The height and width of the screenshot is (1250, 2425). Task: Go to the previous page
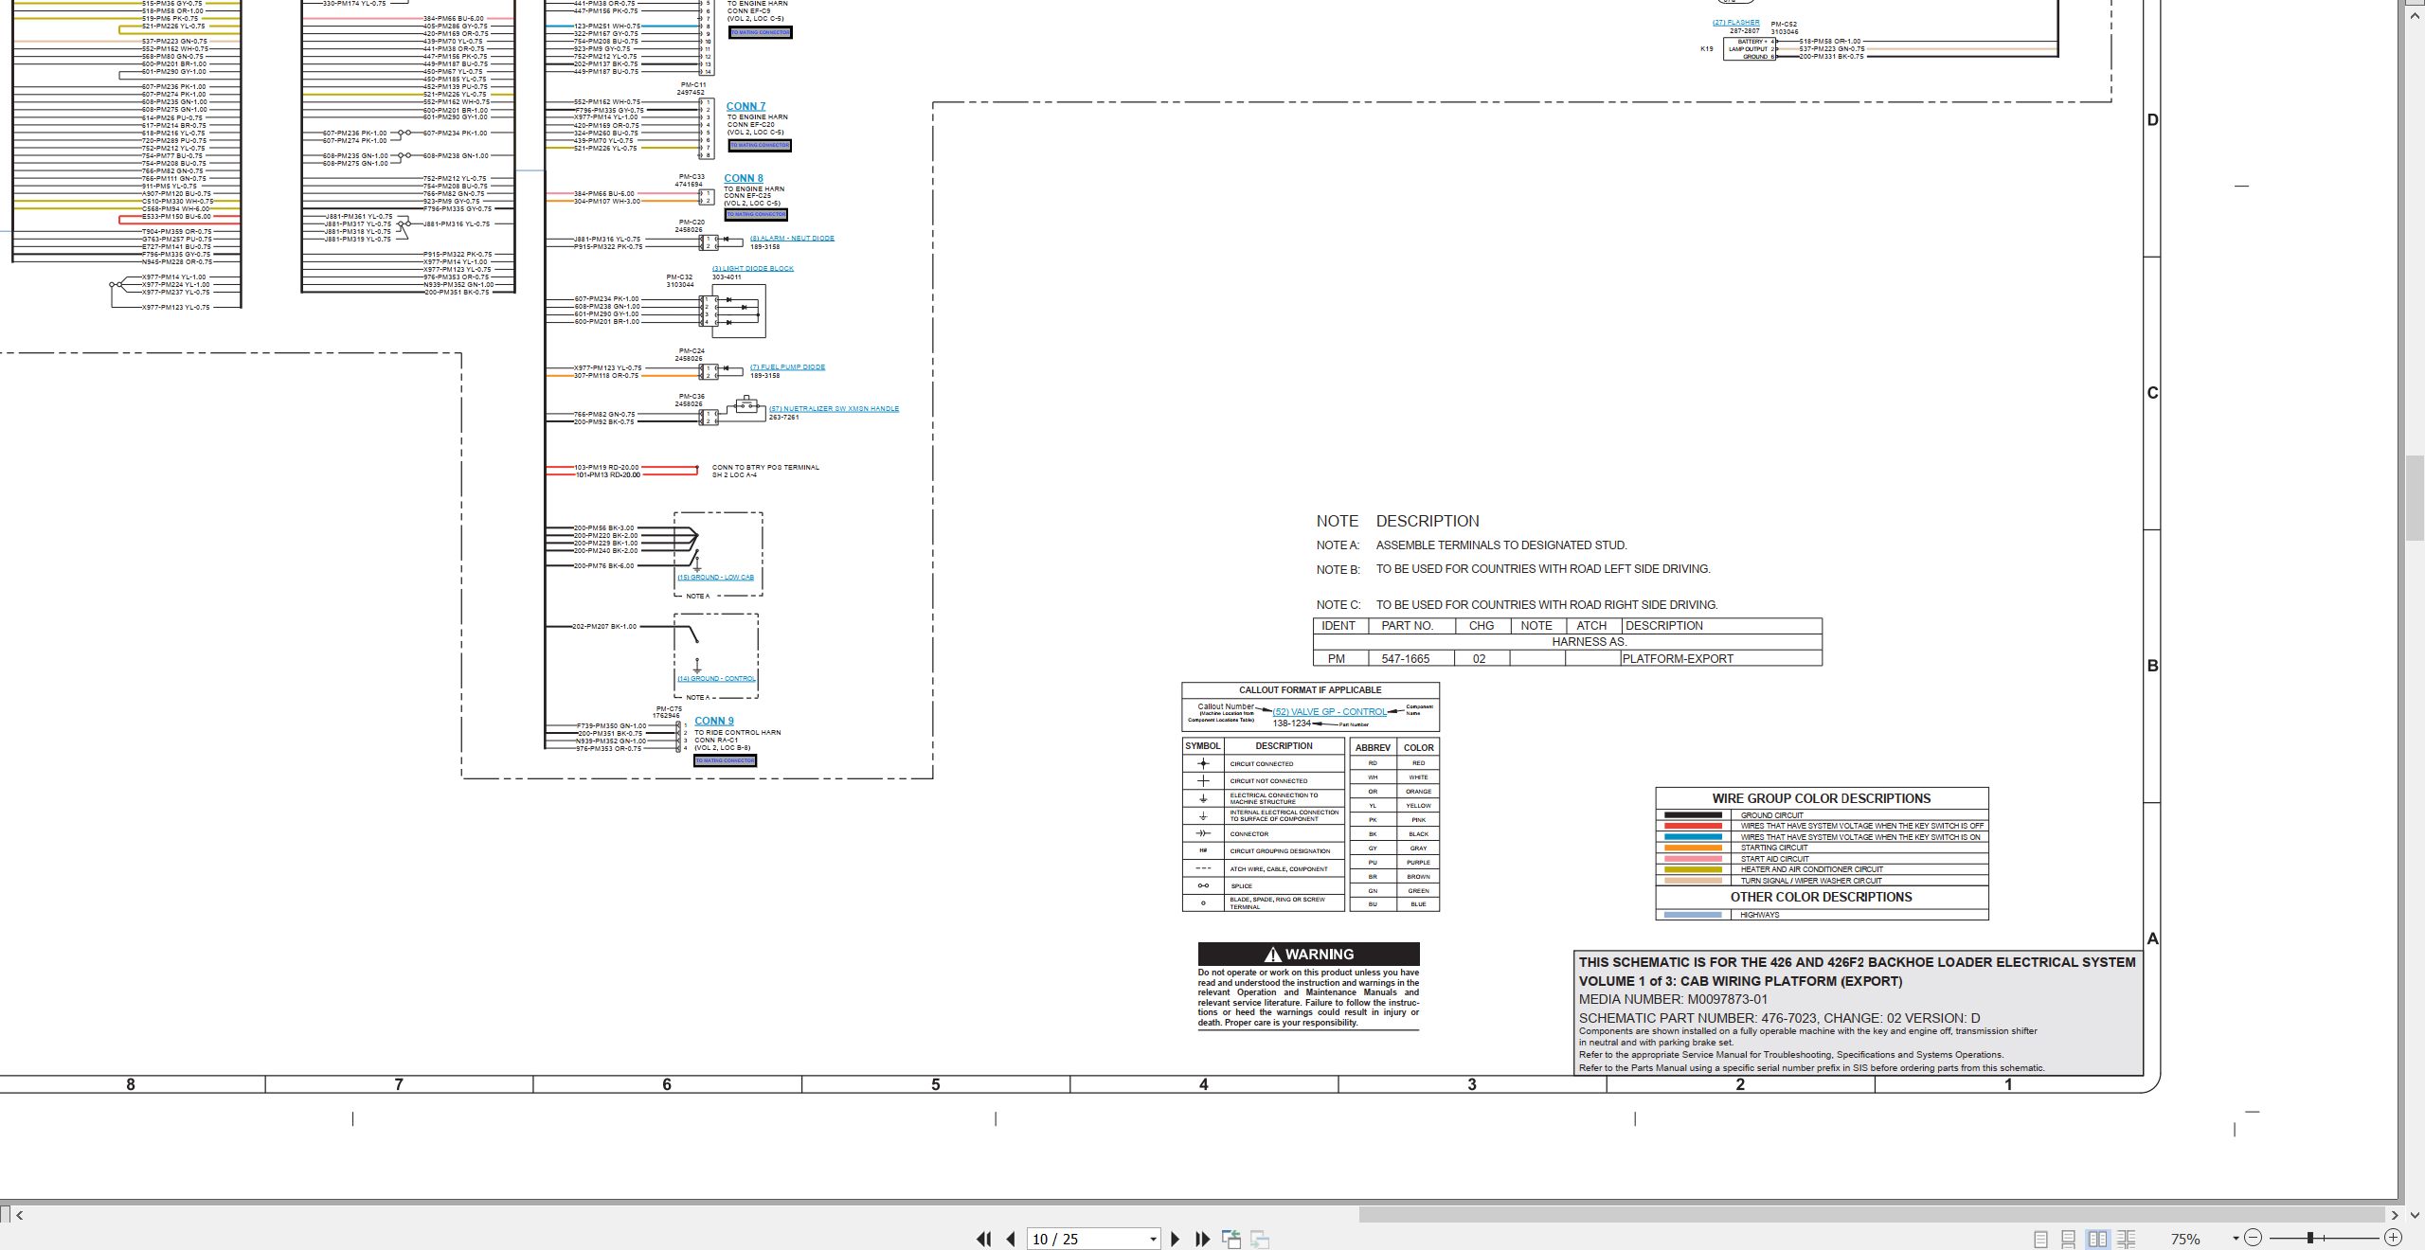(x=1011, y=1239)
